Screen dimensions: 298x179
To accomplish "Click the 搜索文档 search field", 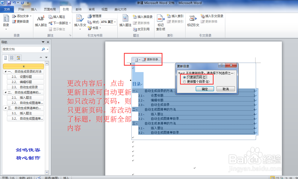I will 21,49.
